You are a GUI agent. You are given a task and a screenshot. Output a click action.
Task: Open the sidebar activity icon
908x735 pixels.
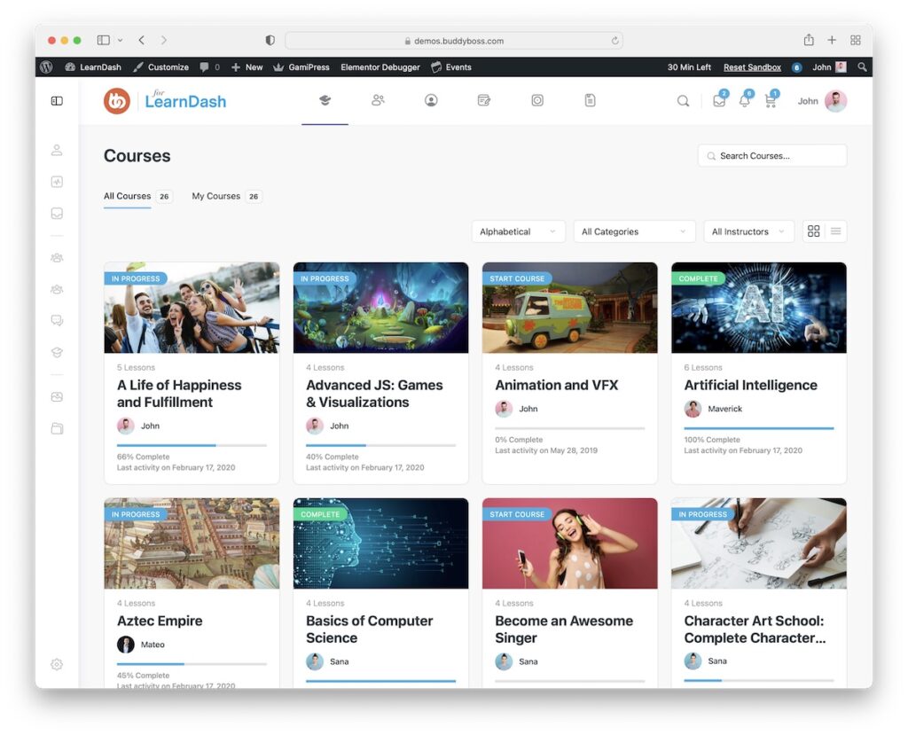tap(57, 182)
